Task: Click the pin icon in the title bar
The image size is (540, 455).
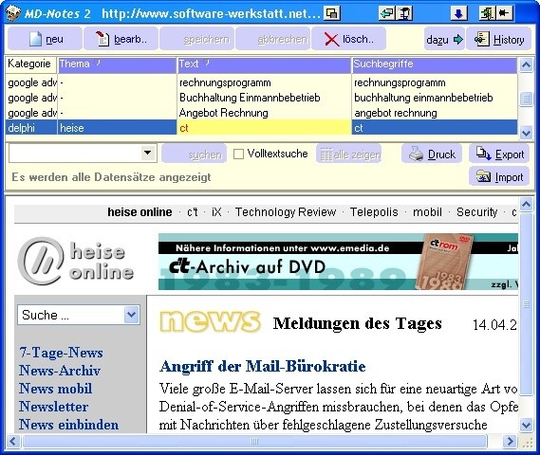Action: [505, 13]
